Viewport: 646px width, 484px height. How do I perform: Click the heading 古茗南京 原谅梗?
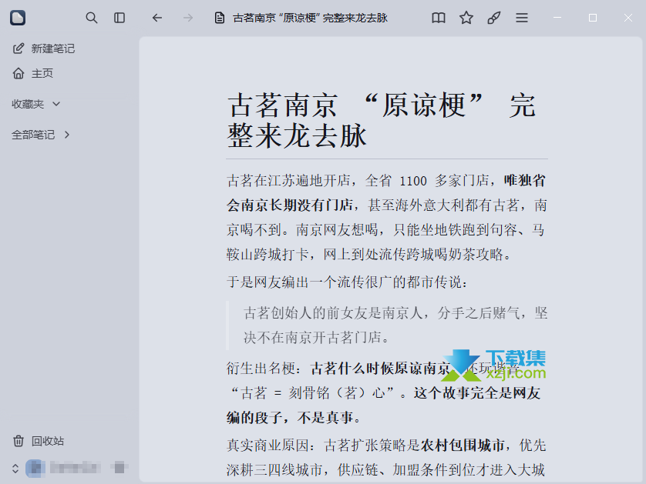pos(382,120)
